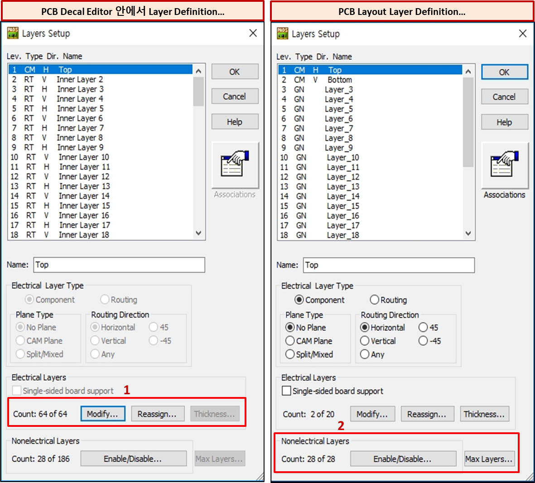This screenshot has width=535, height=483.
Task: Click Modify... in PCB Layout window
Action: pyautogui.click(x=372, y=414)
